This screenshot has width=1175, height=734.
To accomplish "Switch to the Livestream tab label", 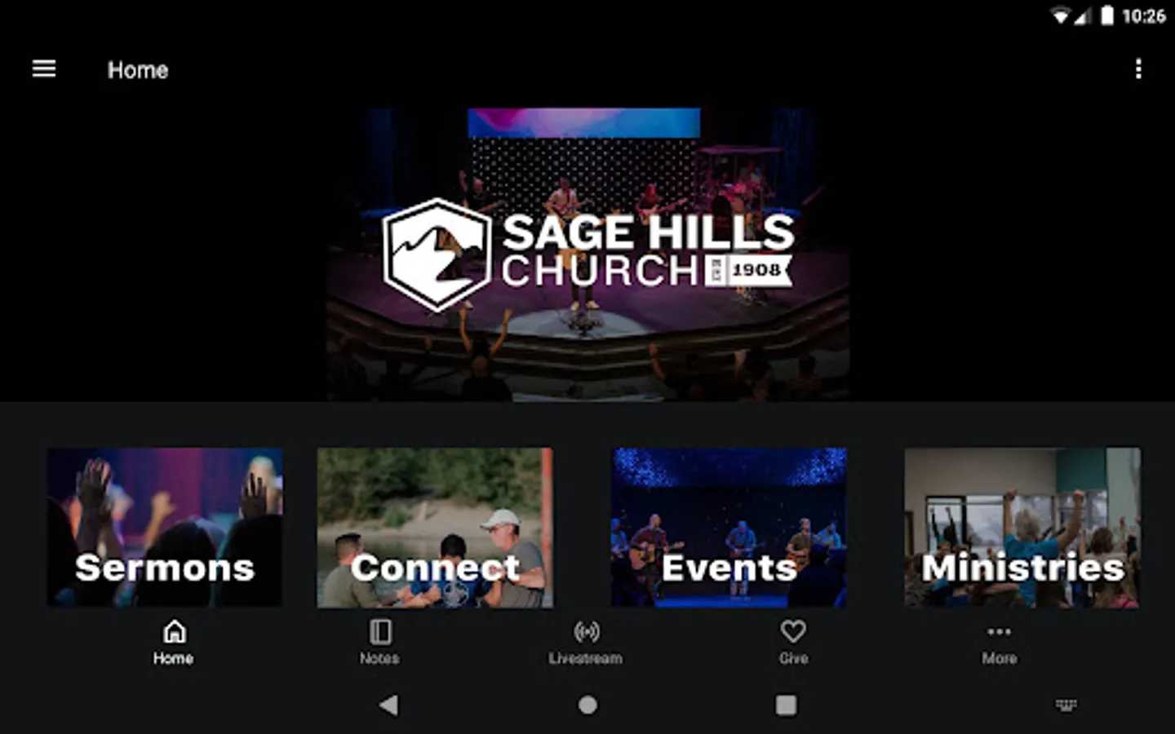I will (586, 658).
